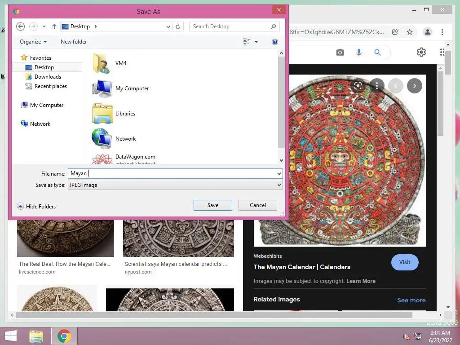The height and width of the screenshot is (345, 460).
Task: Click the magnifier in Search Desktop box
Action: pos(274,27)
